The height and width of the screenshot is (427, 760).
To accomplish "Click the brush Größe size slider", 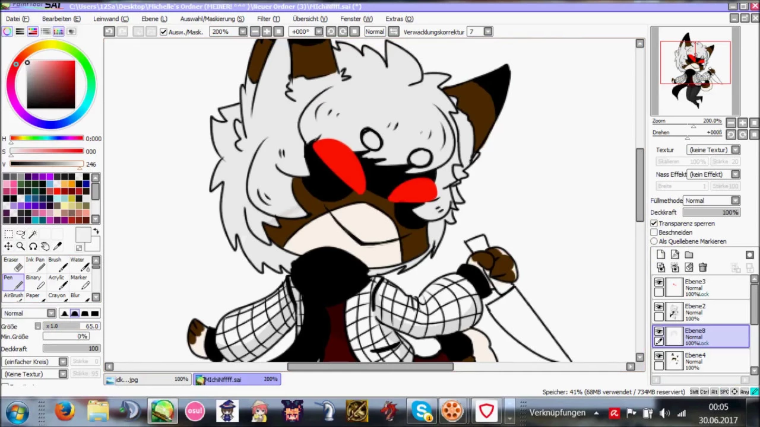I will (x=71, y=326).
